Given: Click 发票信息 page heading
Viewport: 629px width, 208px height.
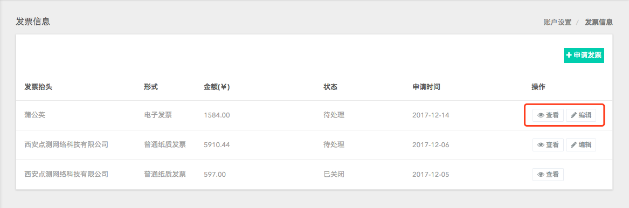Looking at the screenshot, I should coord(33,22).
